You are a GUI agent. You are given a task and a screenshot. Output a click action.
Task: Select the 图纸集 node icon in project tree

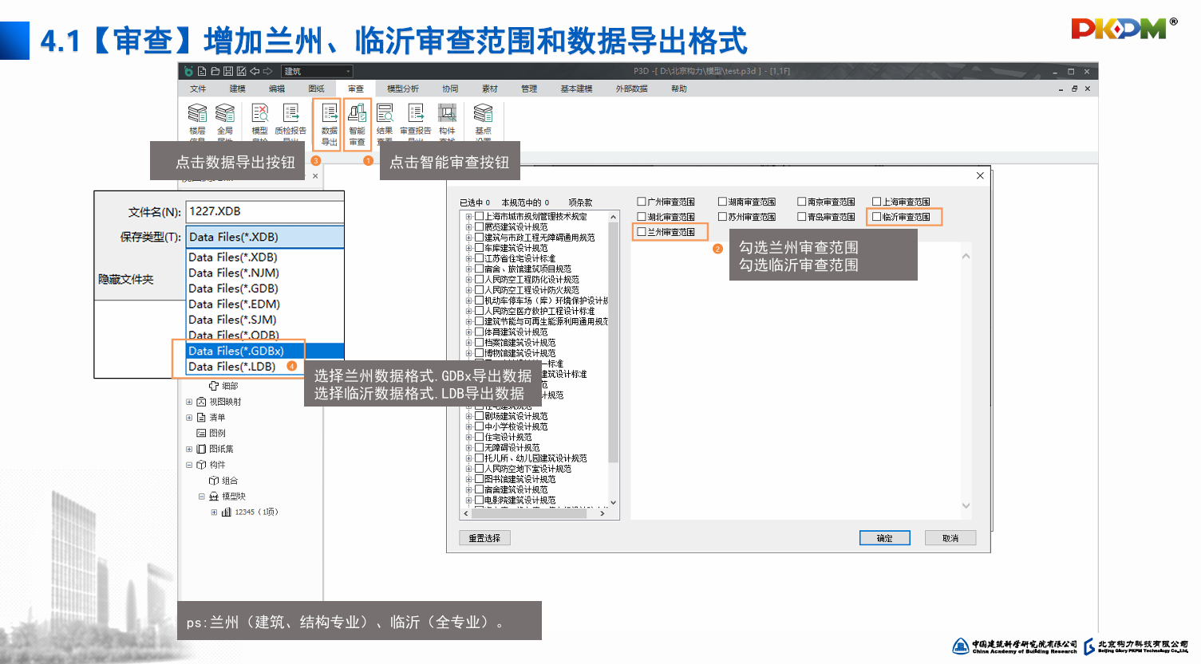point(201,449)
